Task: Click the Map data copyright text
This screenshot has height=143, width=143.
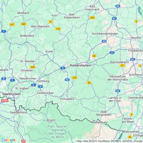Action: click(110, 141)
